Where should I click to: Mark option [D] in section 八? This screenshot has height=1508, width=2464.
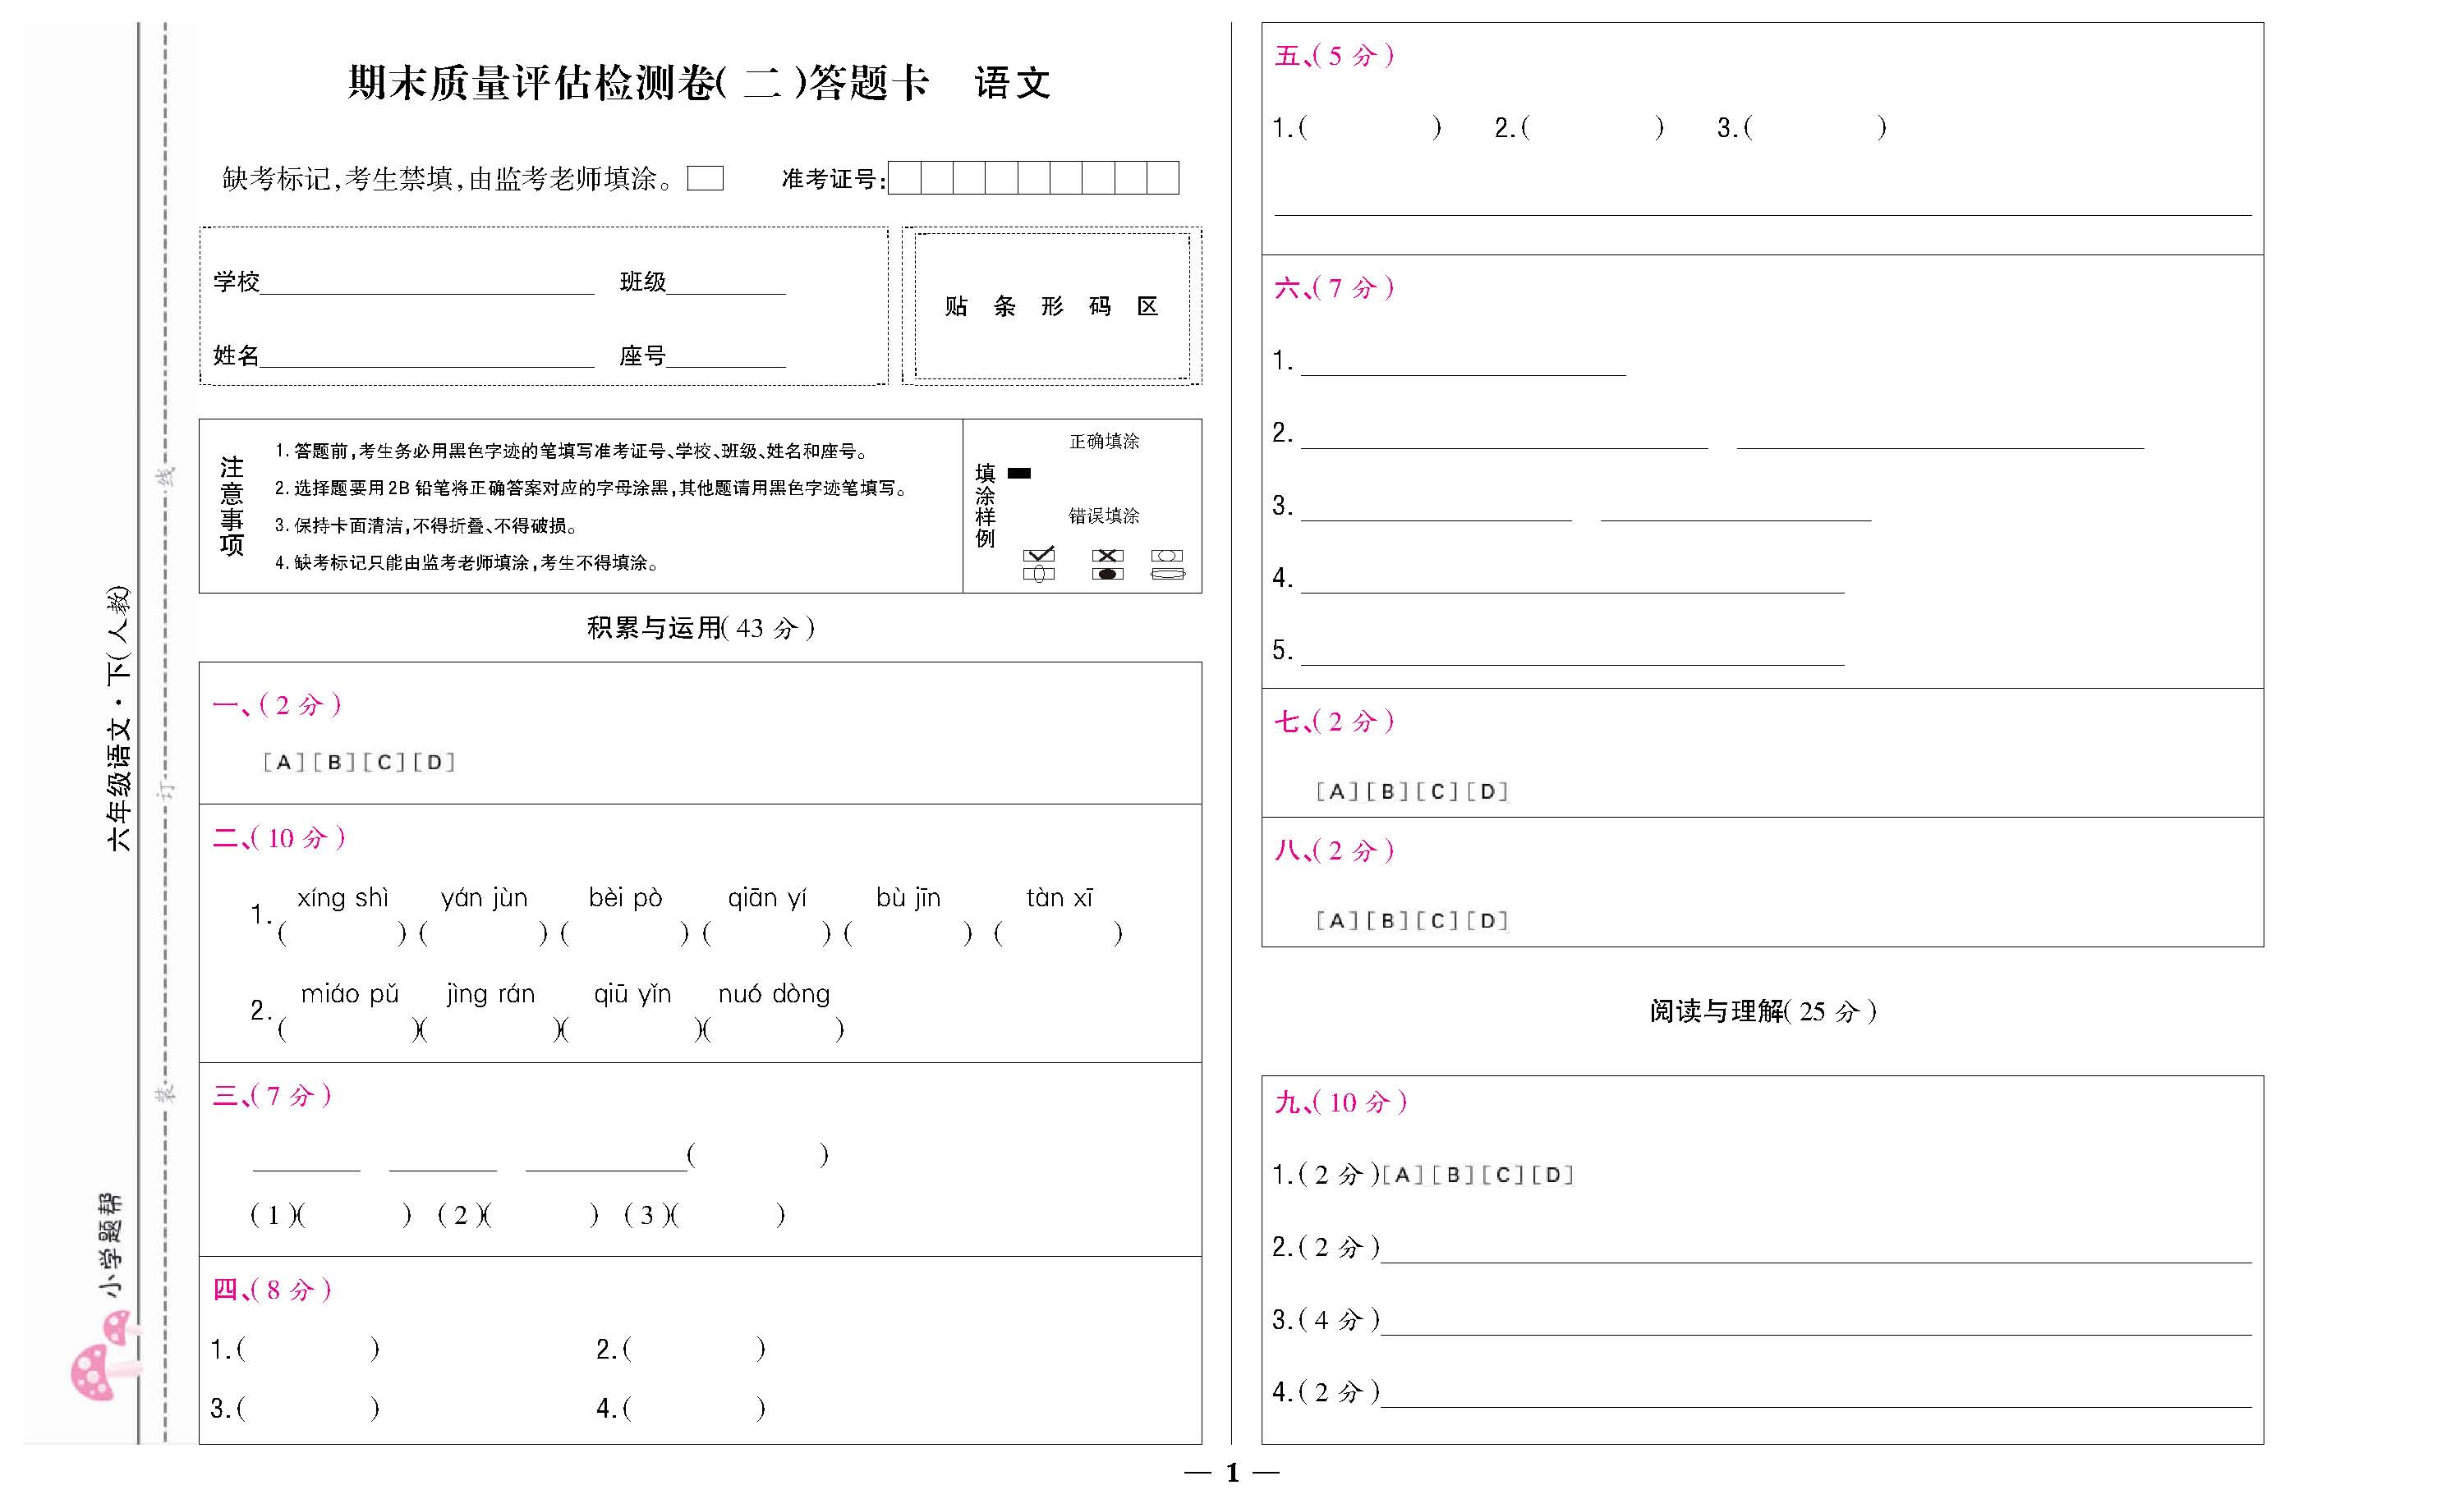(x=1489, y=921)
